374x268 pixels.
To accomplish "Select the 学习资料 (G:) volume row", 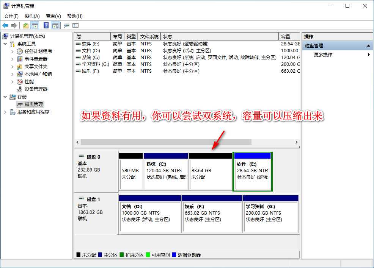I will [x=187, y=64].
